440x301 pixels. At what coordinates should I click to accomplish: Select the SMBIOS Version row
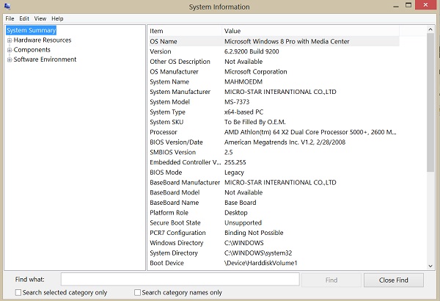(274, 152)
